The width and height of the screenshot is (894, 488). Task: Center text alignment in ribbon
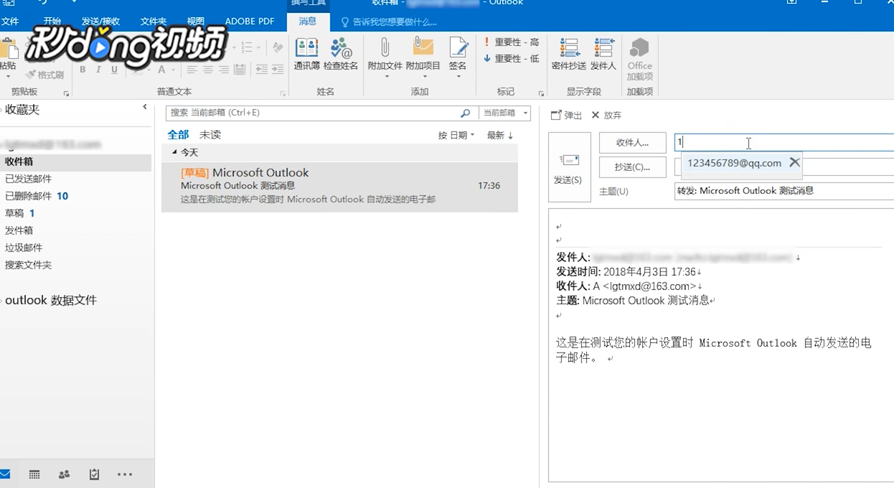coord(208,70)
